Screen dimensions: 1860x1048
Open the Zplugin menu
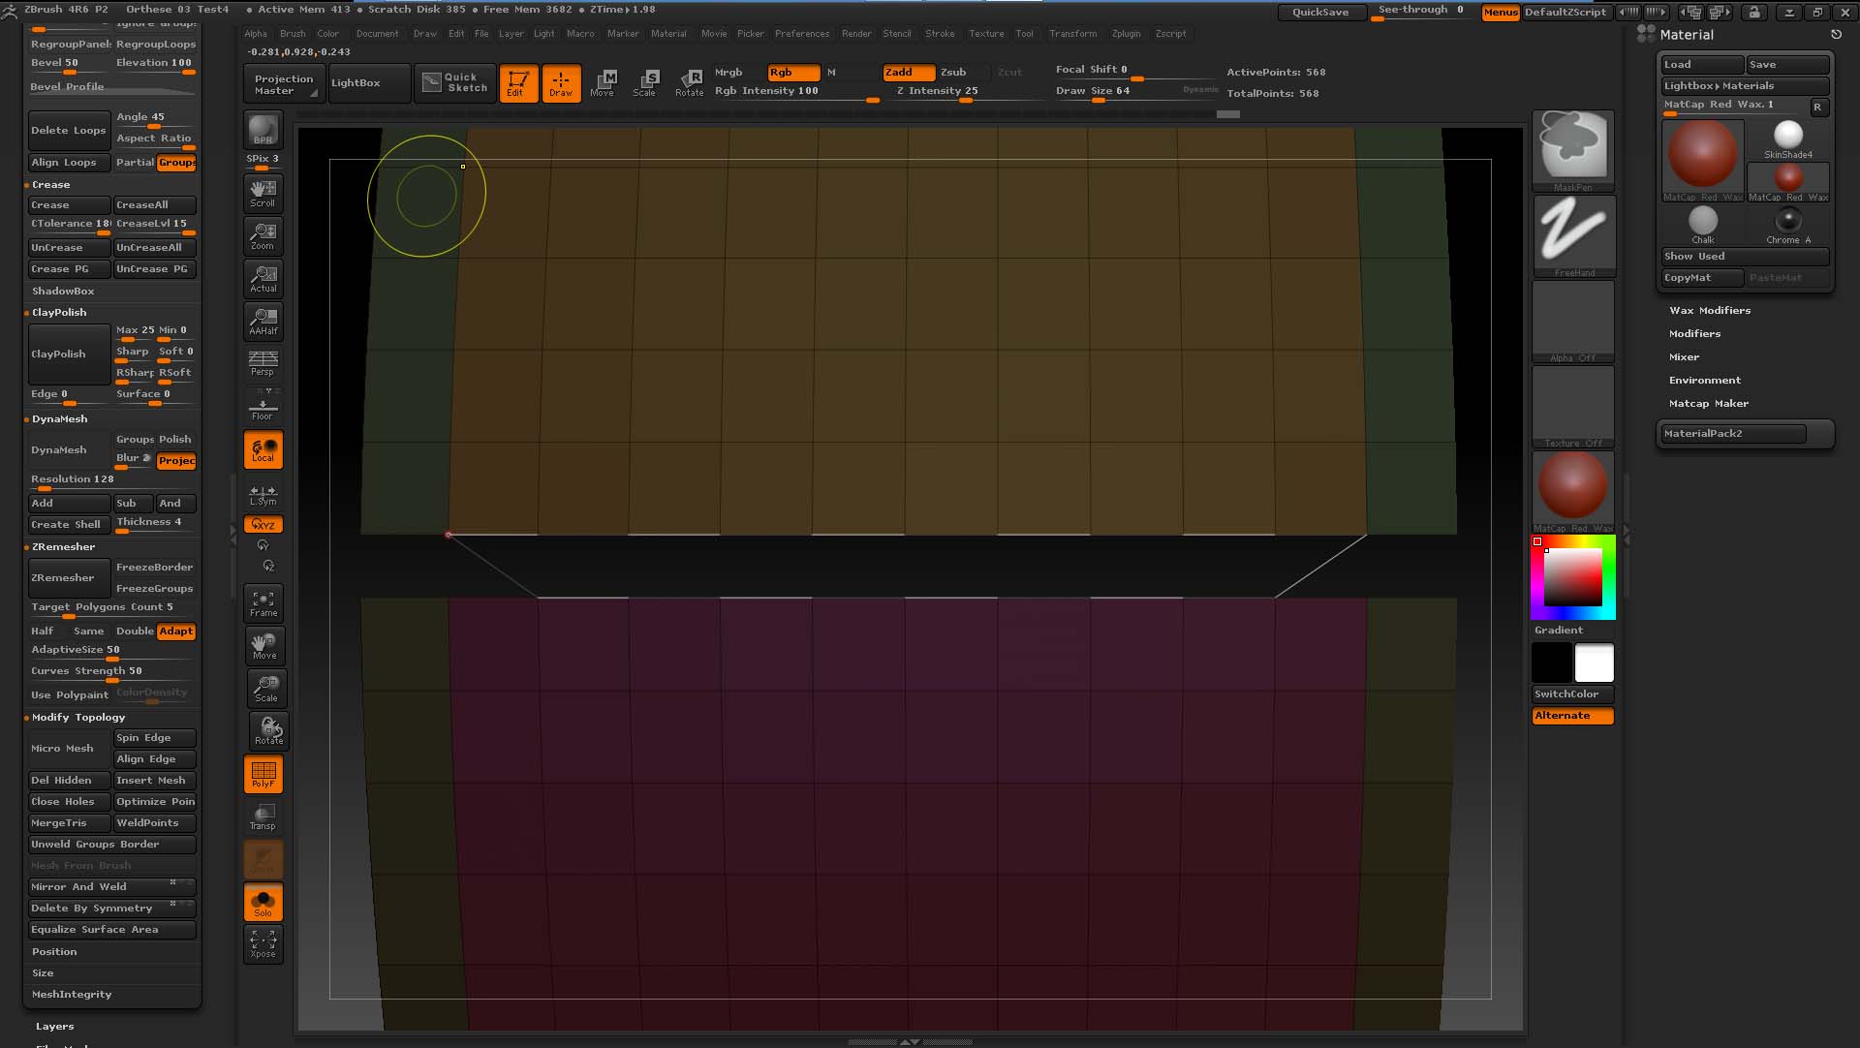(x=1126, y=34)
